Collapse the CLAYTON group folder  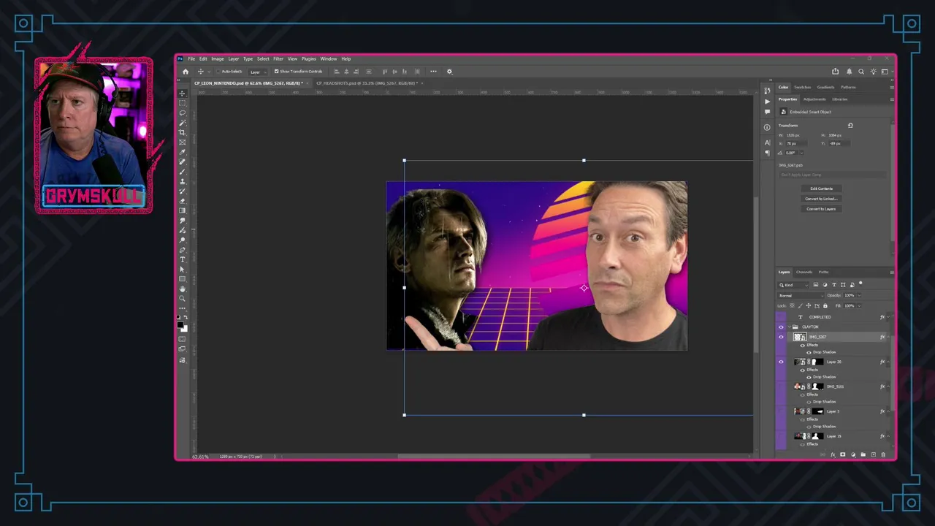tap(788, 327)
